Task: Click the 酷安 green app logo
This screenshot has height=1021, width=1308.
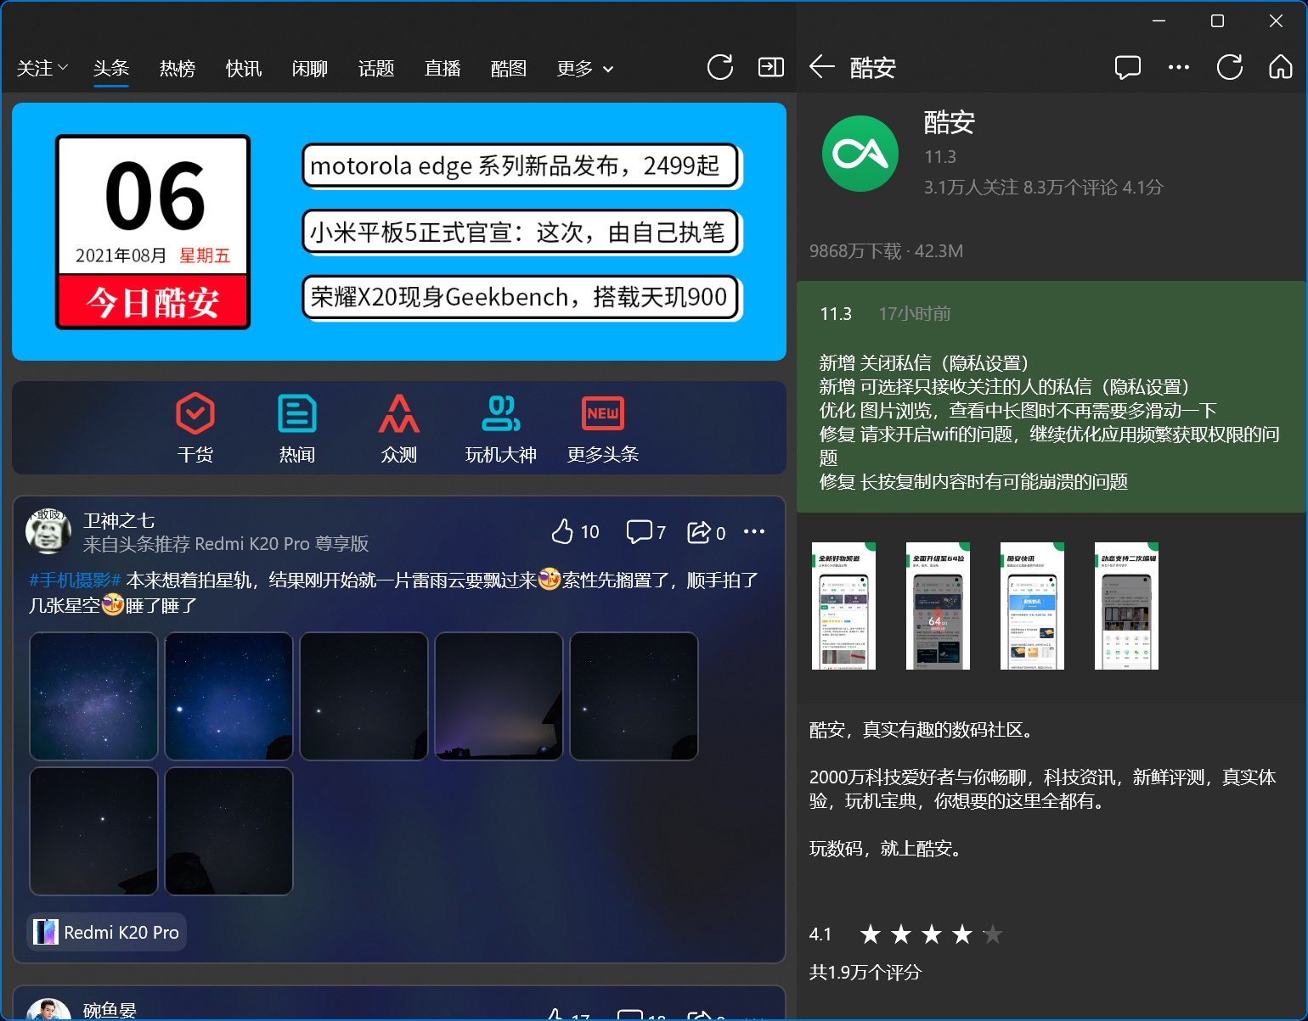Action: (x=860, y=154)
